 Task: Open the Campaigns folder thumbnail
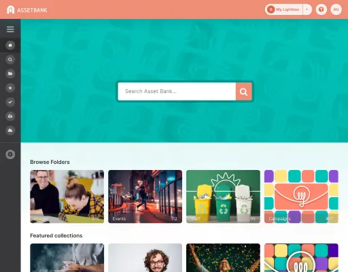[301, 197]
